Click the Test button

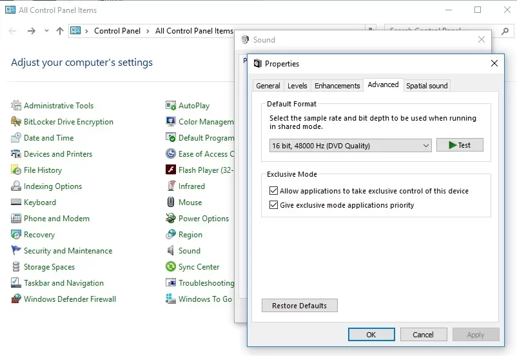tap(460, 146)
